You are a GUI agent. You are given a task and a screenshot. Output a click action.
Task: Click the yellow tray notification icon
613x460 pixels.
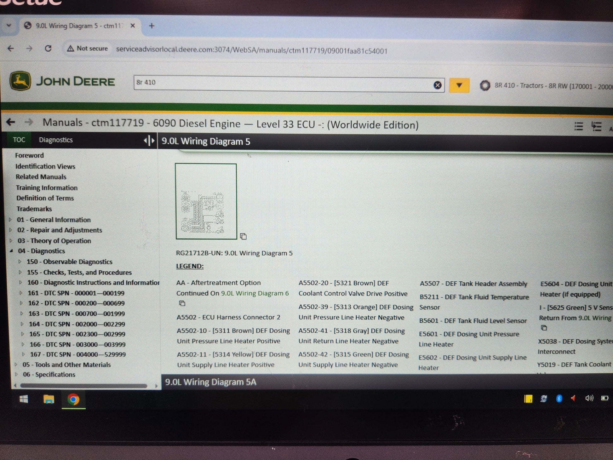[x=528, y=399]
